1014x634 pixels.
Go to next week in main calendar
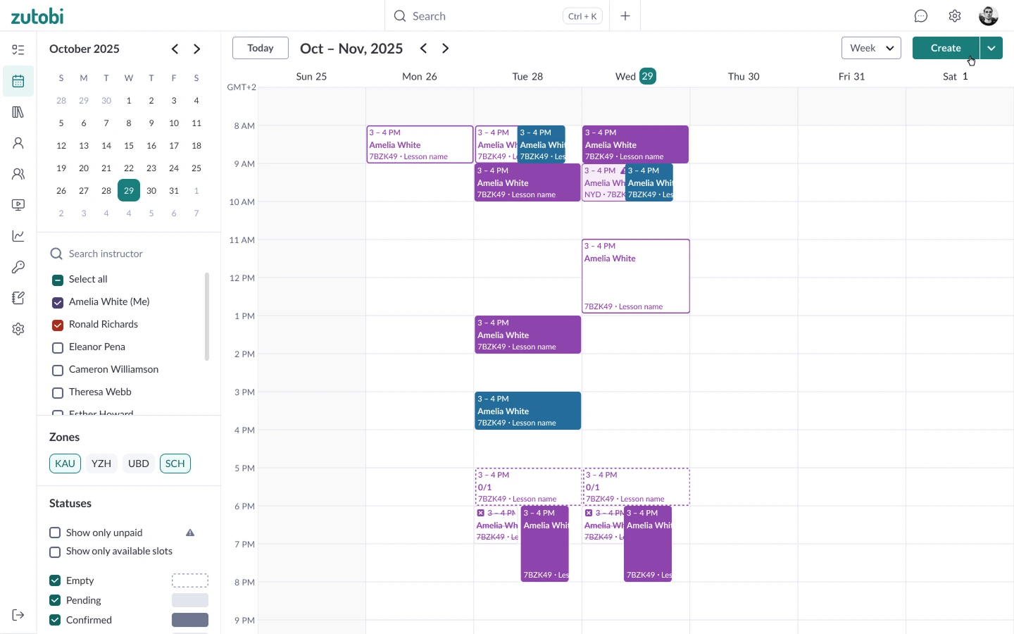[x=446, y=48]
